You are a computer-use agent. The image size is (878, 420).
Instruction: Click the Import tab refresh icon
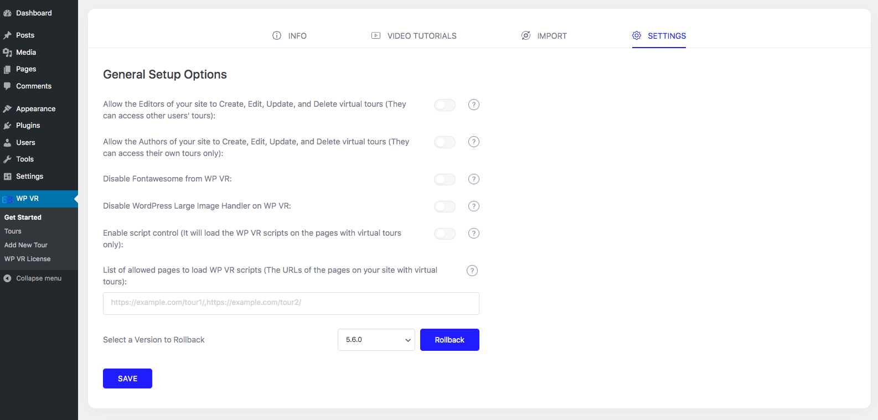click(526, 35)
